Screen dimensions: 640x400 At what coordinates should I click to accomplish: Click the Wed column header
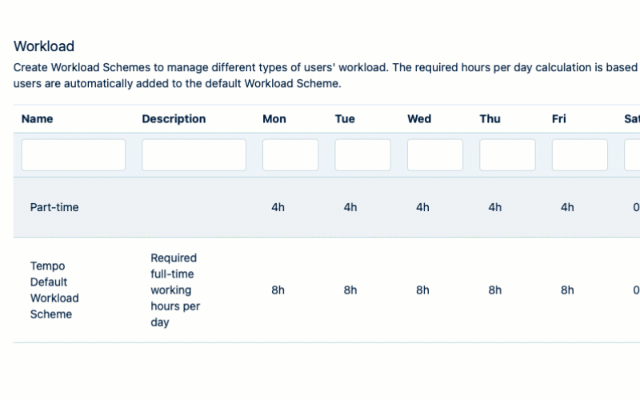(419, 119)
